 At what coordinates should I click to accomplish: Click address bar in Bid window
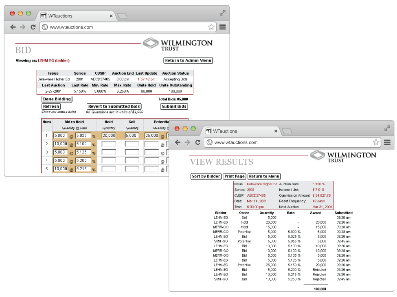[x=128, y=27]
